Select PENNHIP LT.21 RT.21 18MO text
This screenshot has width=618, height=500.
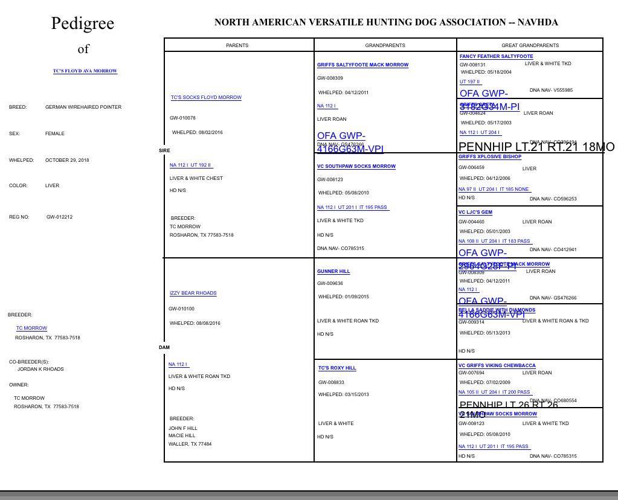pos(536,147)
